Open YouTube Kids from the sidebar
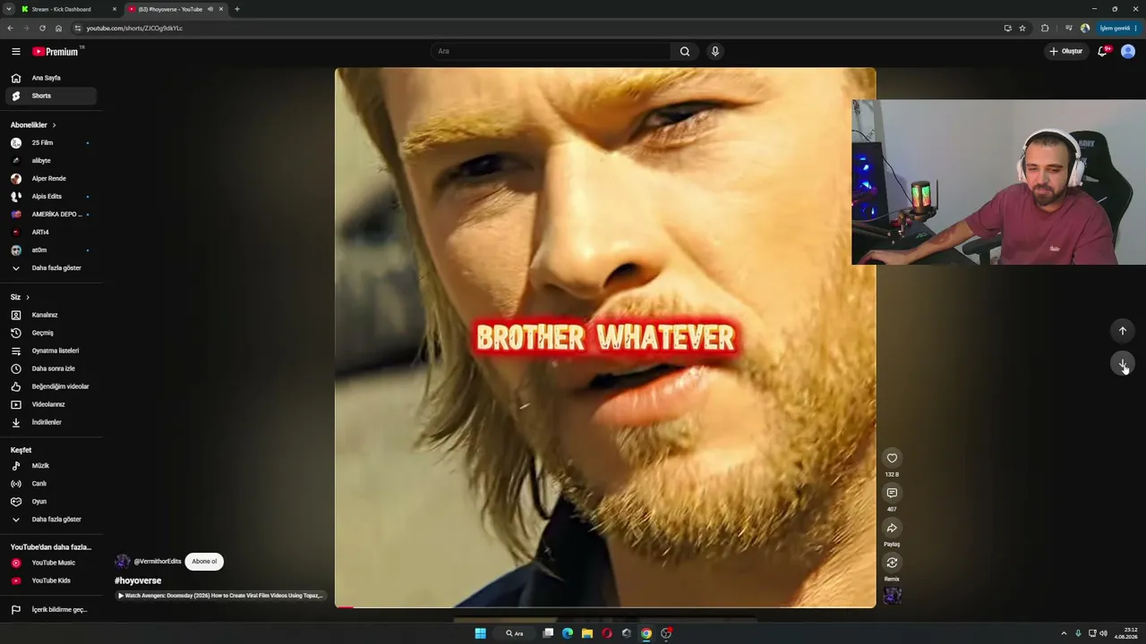This screenshot has width=1146, height=644. [x=51, y=580]
